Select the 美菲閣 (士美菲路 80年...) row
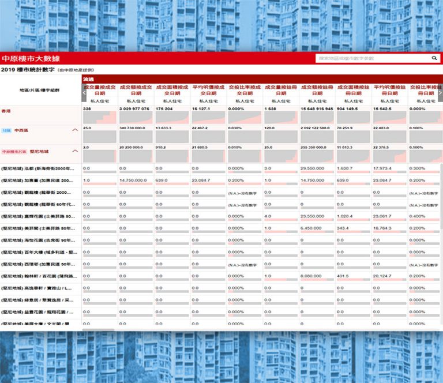This screenshot has height=383, width=443. point(38,228)
